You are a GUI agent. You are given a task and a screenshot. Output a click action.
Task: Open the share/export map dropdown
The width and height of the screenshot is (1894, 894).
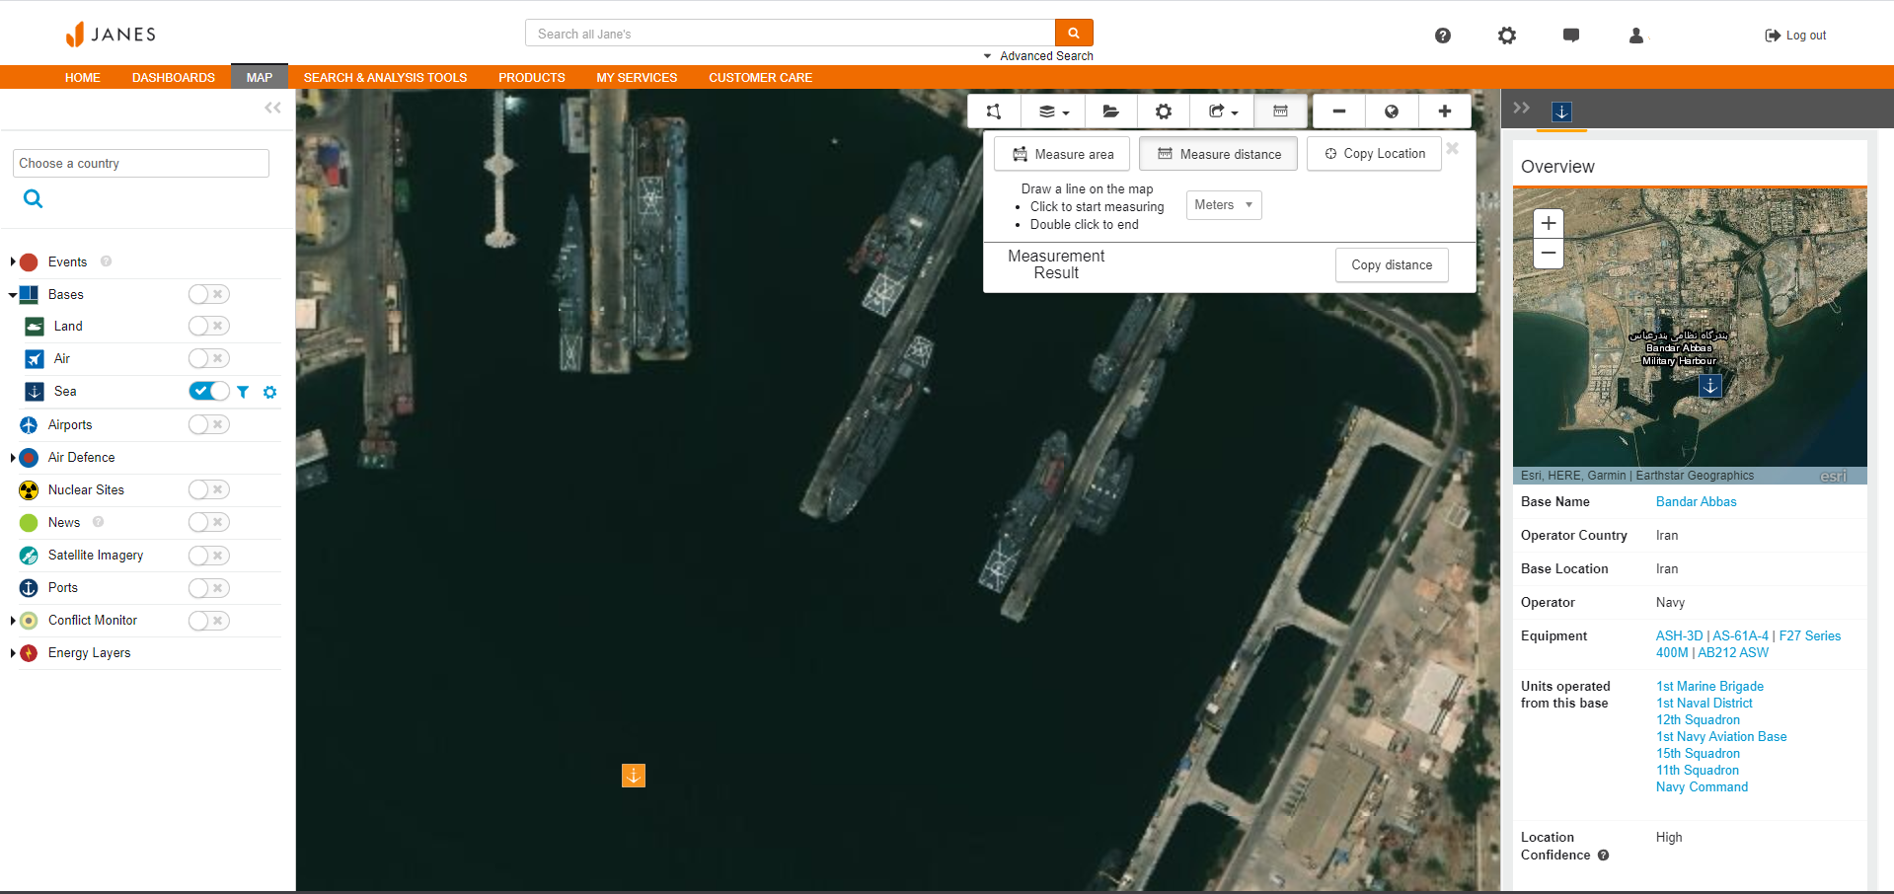[x=1222, y=112]
